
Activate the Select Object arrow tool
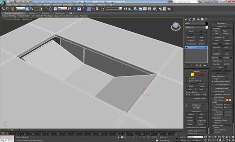[28, 9]
